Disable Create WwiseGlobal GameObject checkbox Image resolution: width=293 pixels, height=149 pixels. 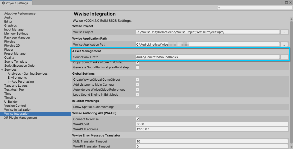pyautogui.click(x=138, y=80)
